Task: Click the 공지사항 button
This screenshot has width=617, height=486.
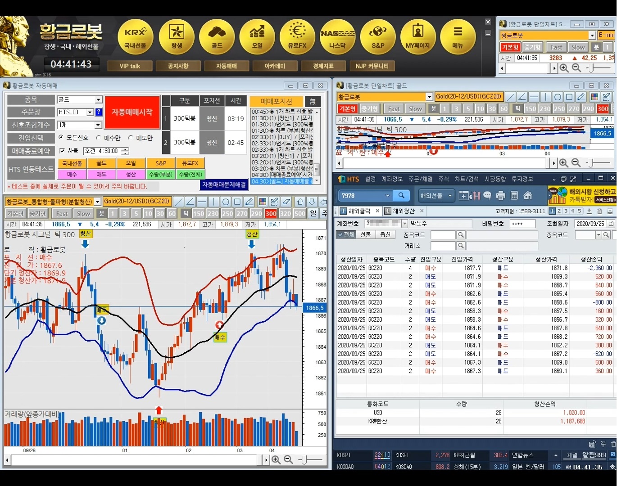Action: (x=178, y=66)
